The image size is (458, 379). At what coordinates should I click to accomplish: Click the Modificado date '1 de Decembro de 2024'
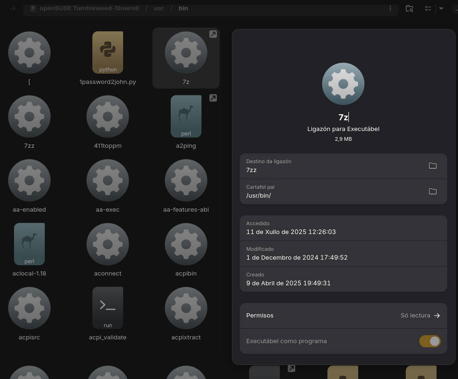(x=297, y=257)
